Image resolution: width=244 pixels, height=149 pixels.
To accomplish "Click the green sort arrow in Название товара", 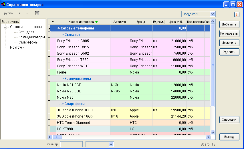I will coord(97,22).
